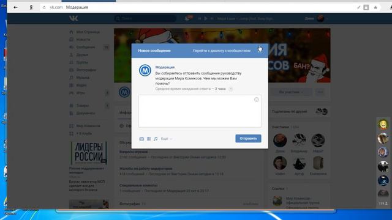392x220 pixels.
Task: Attach a video in the message dialog
Action: point(149,139)
